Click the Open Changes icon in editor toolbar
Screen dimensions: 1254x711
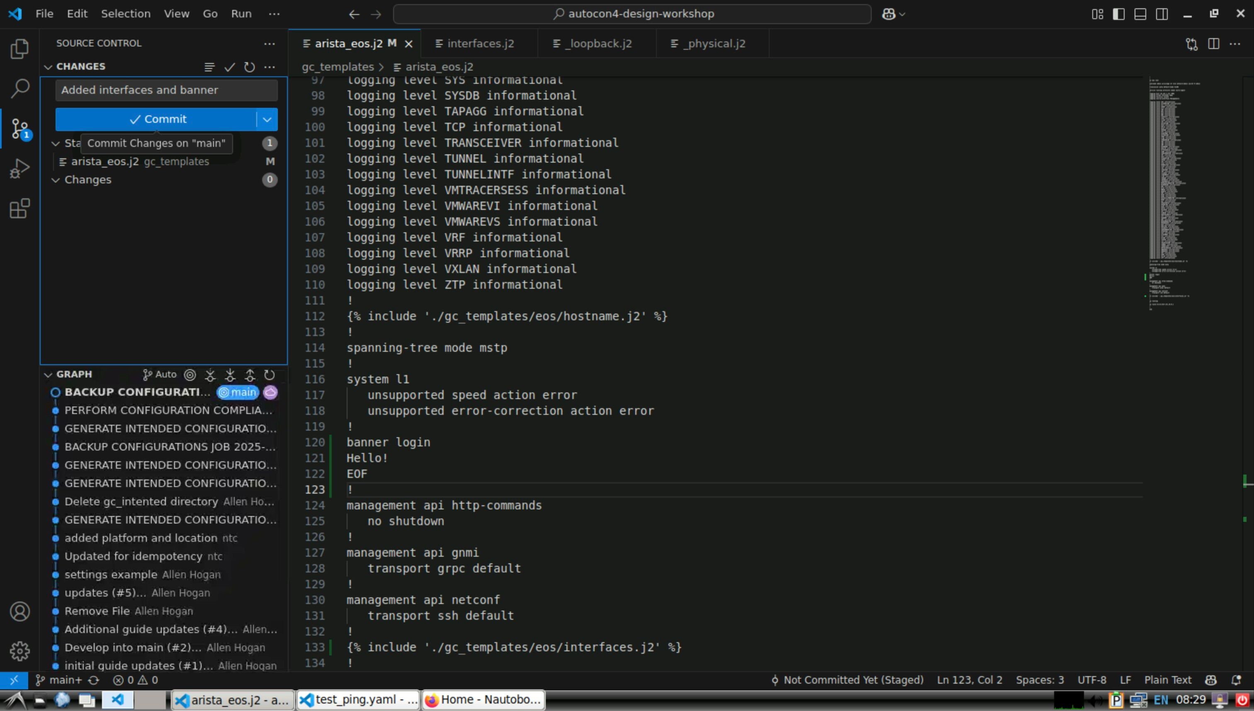click(x=1191, y=44)
